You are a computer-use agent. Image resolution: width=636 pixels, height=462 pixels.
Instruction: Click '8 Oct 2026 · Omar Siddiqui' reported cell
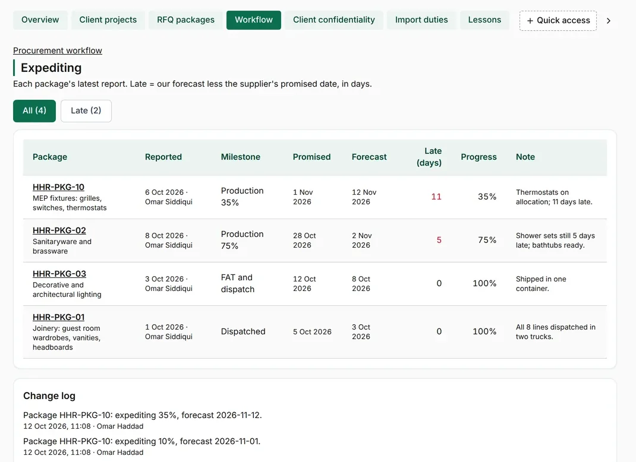point(169,241)
